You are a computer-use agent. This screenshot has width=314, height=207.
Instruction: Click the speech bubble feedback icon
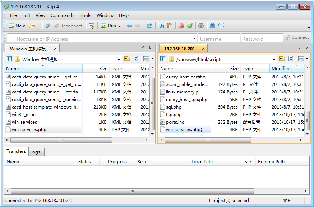[221, 26]
